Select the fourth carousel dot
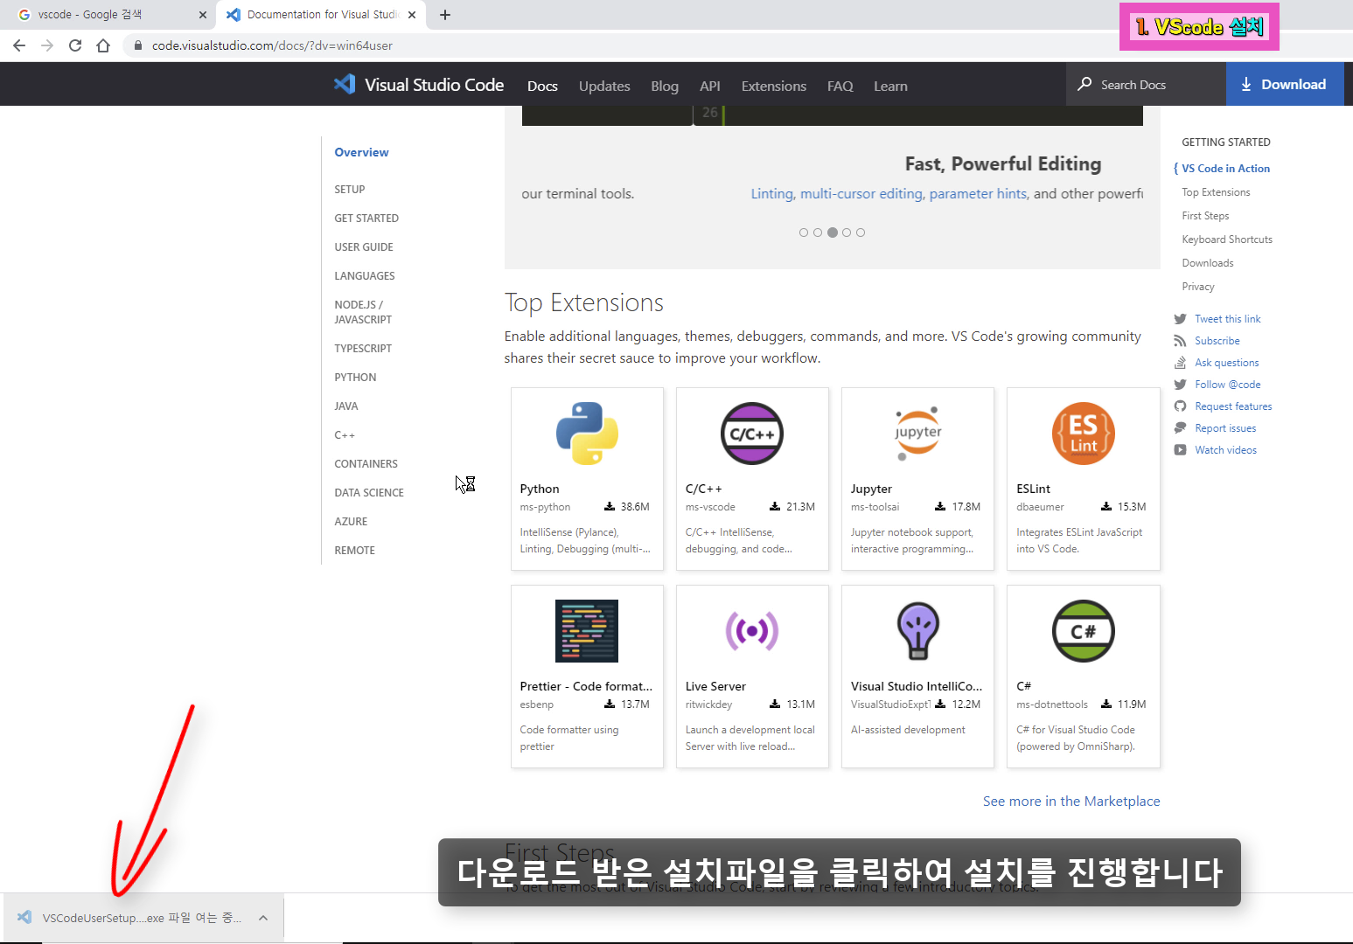Viewport: 1353px width, 944px height. [847, 233]
